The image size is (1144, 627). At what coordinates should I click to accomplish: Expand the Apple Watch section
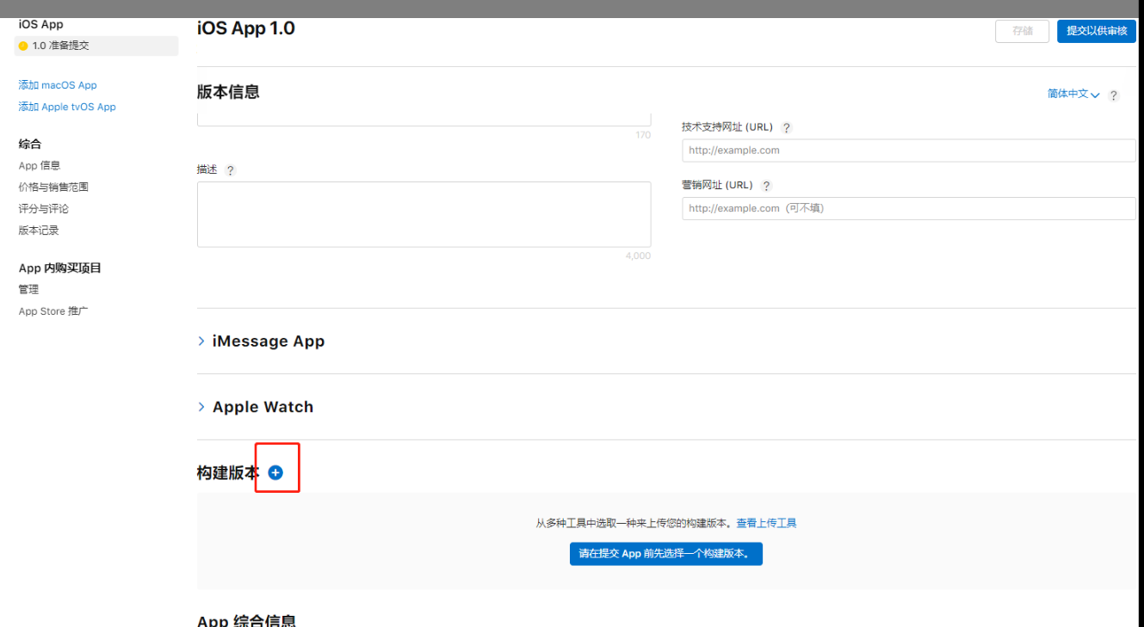255,407
